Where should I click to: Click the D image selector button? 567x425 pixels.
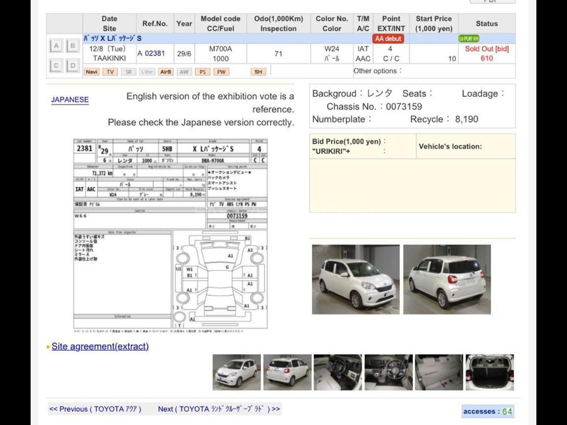pos(73,65)
